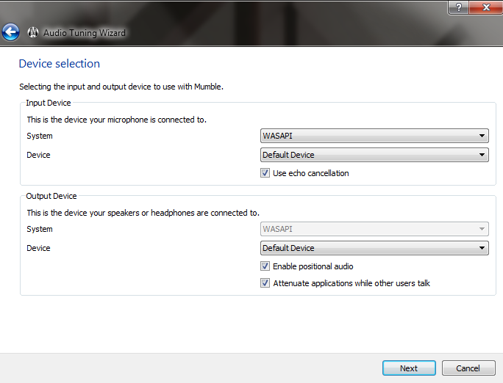The width and height of the screenshot is (503, 383).
Task: Close the Audio Tuning Wizard window
Action: coord(485,7)
